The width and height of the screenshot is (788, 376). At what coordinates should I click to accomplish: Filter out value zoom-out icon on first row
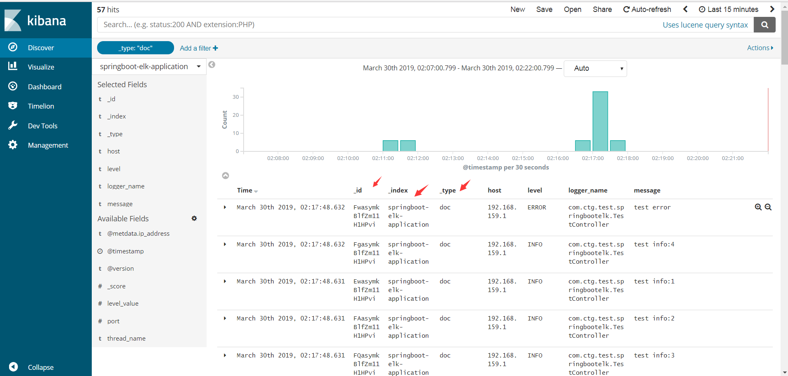coord(768,207)
